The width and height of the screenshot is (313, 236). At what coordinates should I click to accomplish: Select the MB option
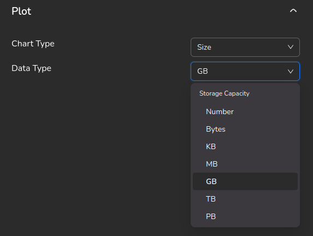(x=245, y=164)
